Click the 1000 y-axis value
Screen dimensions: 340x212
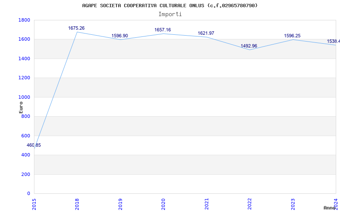[x=24, y=98]
